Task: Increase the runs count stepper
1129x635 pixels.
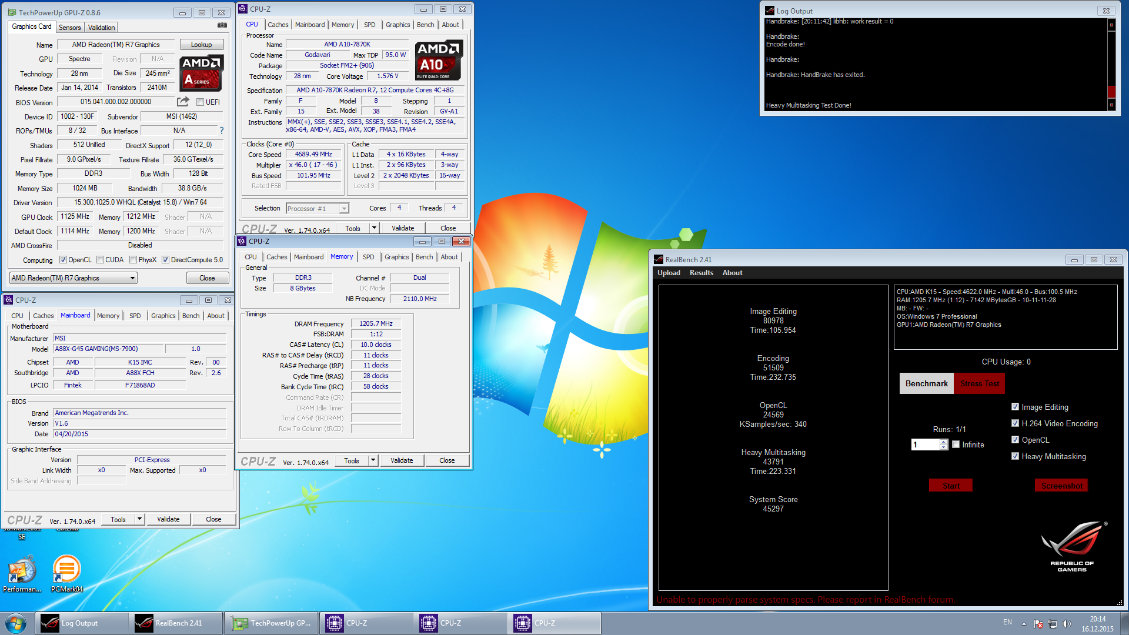Action: (944, 442)
